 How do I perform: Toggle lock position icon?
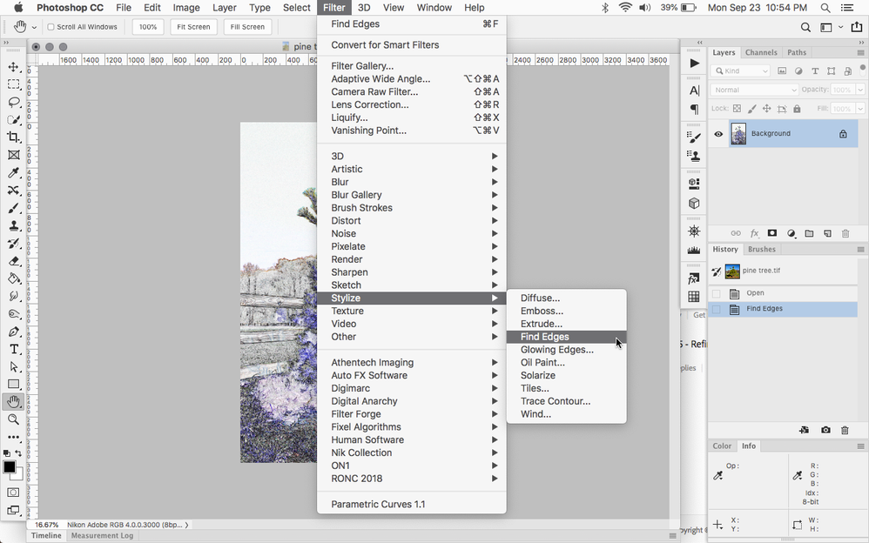(x=766, y=109)
